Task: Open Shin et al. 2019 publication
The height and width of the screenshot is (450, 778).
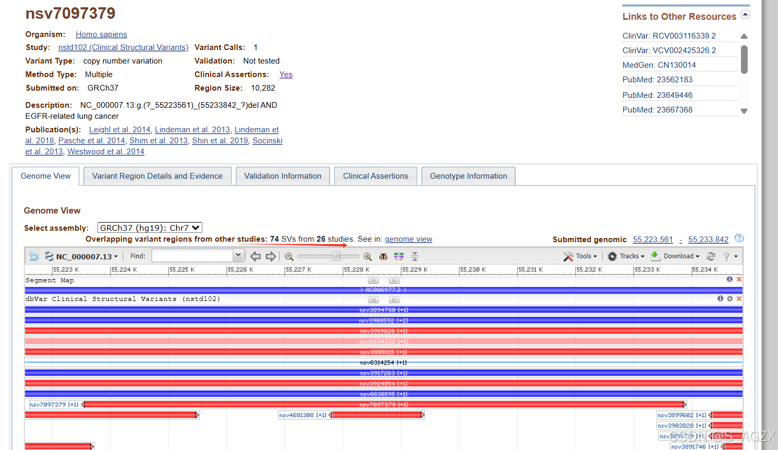Action: 220,141
